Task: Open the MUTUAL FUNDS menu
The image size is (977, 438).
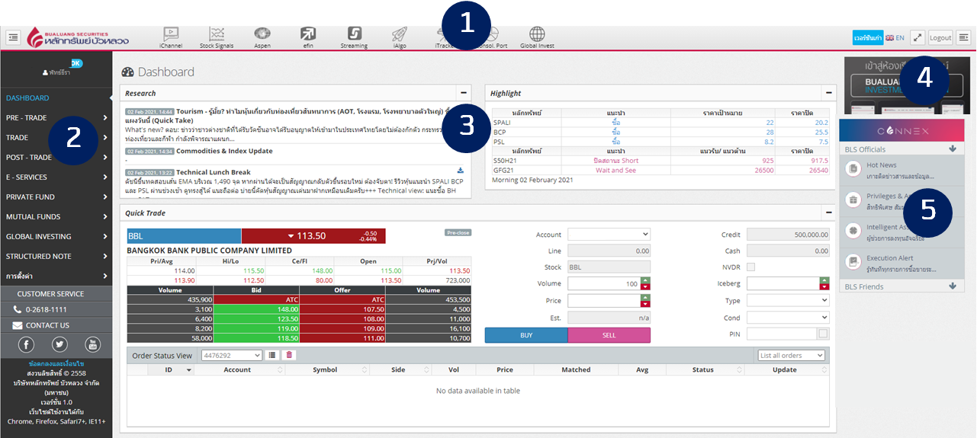Action: (x=56, y=216)
